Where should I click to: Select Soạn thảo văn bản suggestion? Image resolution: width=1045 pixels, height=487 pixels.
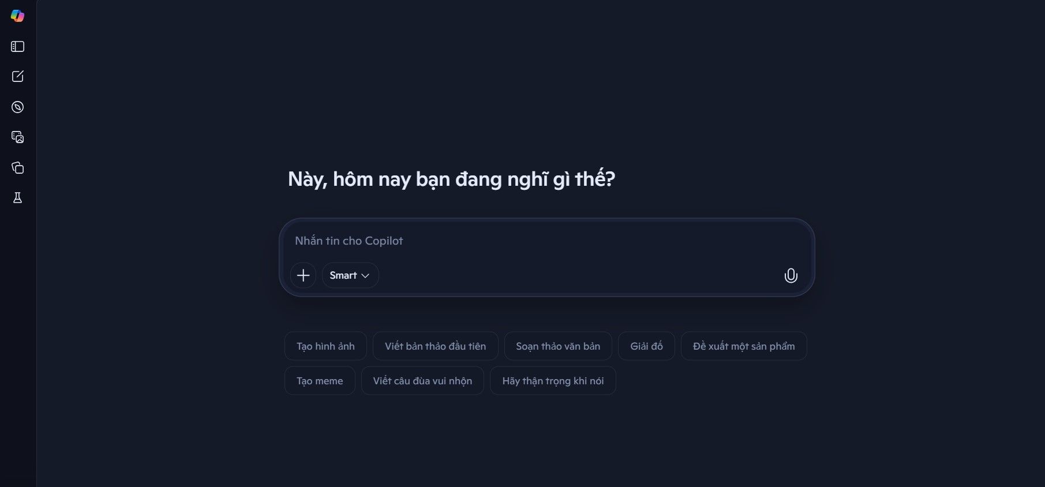click(557, 346)
